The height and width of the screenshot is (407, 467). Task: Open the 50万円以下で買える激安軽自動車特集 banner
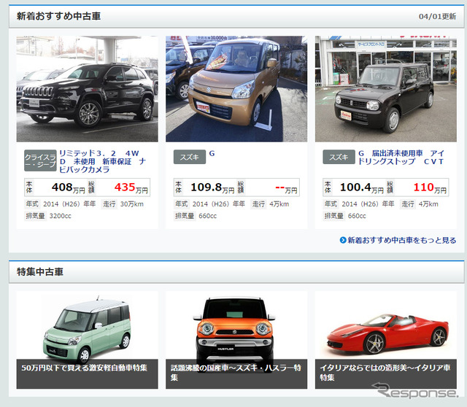click(x=87, y=340)
